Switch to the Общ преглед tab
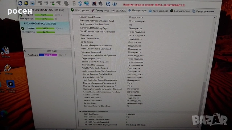The image size is (232, 130). tap(80, 10)
